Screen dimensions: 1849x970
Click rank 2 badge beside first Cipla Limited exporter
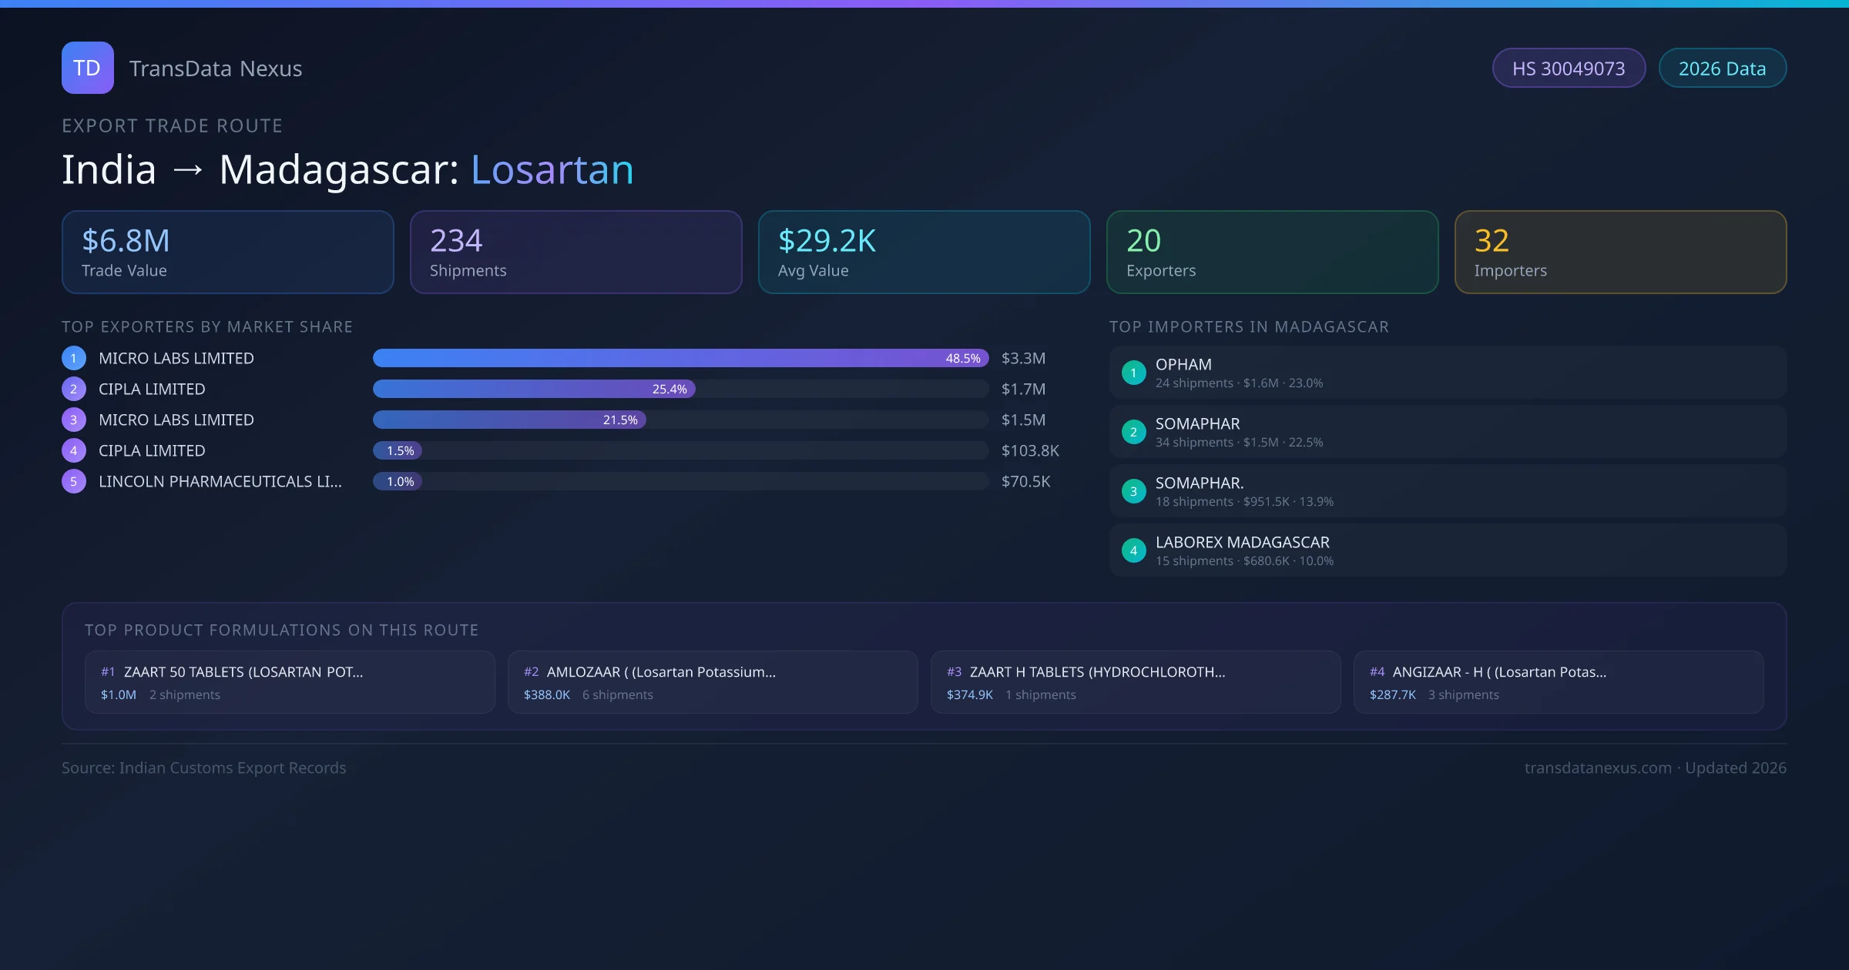[x=74, y=389]
